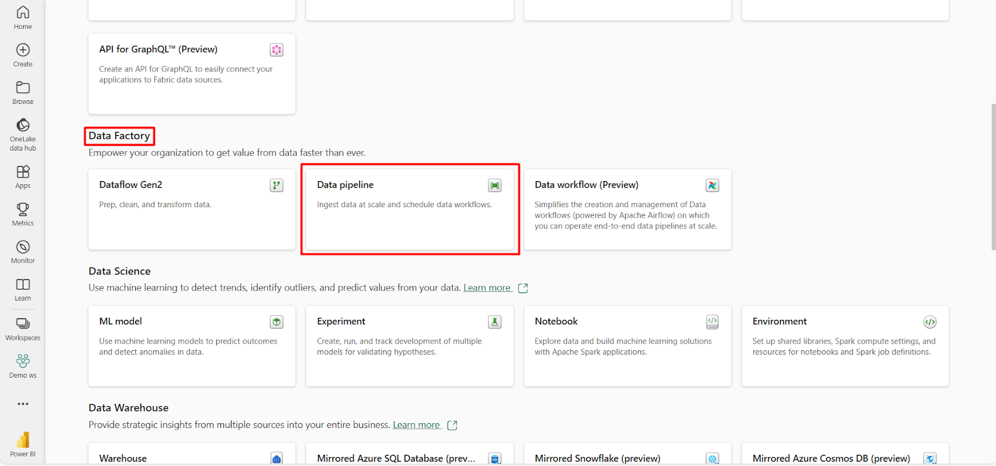The image size is (996, 466).
Task: Go to Home in the sidebar
Action: pyautogui.click(x=22, y=18)
